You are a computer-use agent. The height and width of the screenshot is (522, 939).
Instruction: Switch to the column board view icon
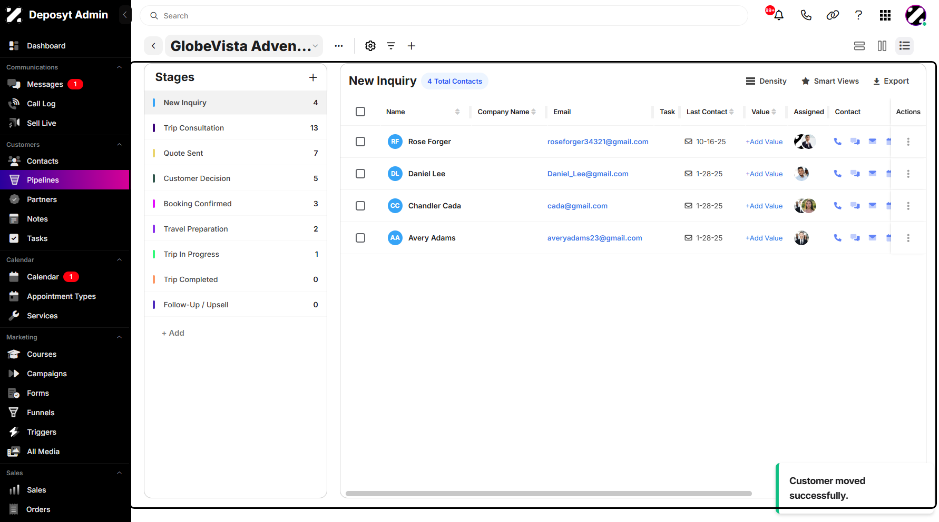tap(882, 46)
